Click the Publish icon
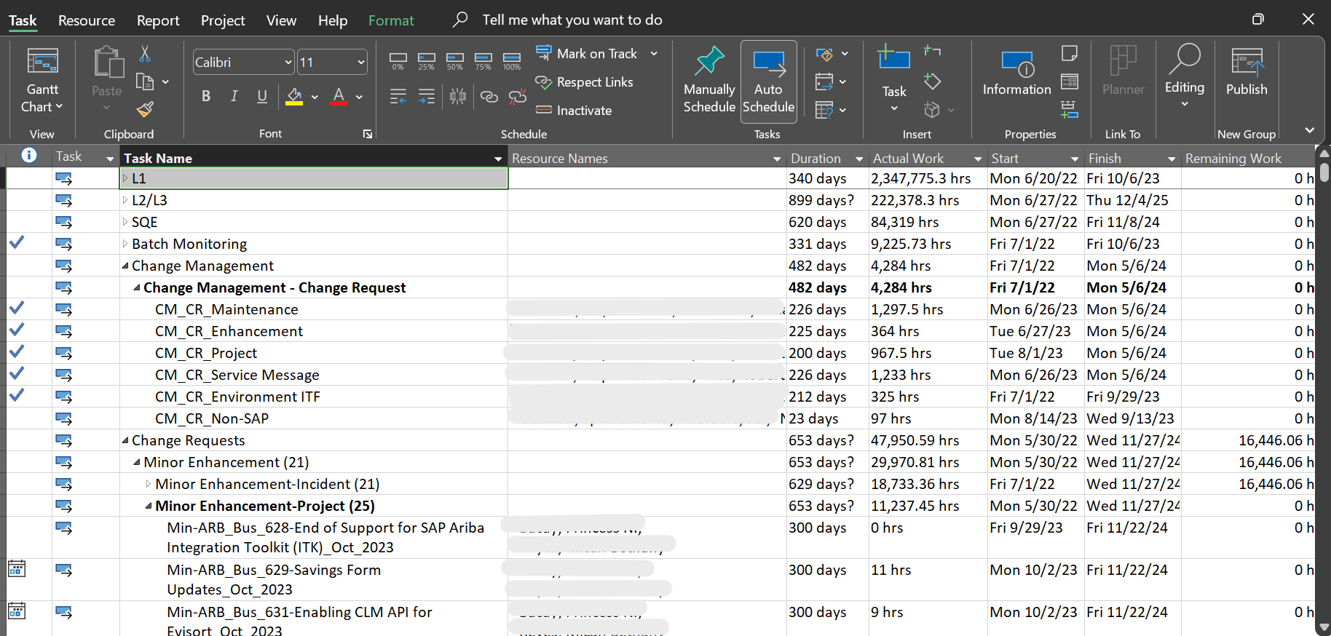The height and width of the screenshot is (636, 1331). [x=1247, y=72]
